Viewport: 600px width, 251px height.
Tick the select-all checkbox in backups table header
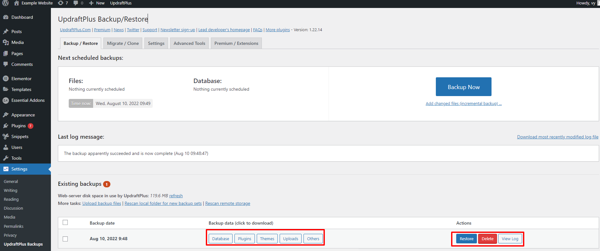[x=65, y=222]
